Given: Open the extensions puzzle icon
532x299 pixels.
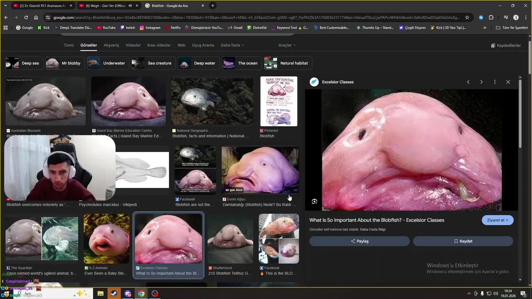Looking at the screenshot, I should pos(491,17).
